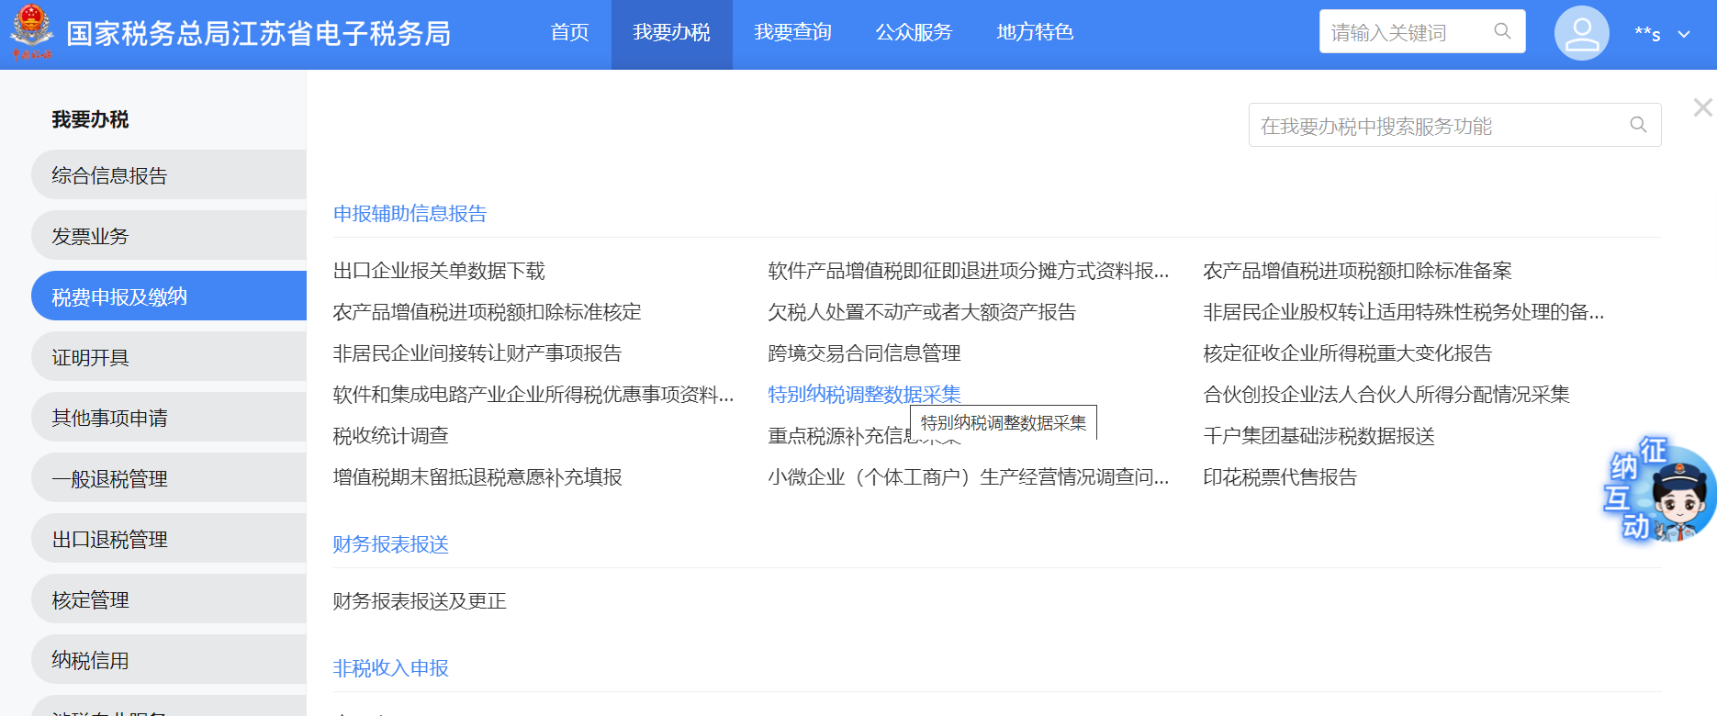Switch to the 首页 tab
The image size is (1717, 716).
[x=569, y=33]
